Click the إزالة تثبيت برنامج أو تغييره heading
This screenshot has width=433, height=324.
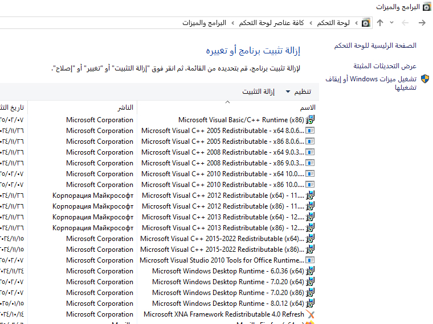[x=253, y=51]
